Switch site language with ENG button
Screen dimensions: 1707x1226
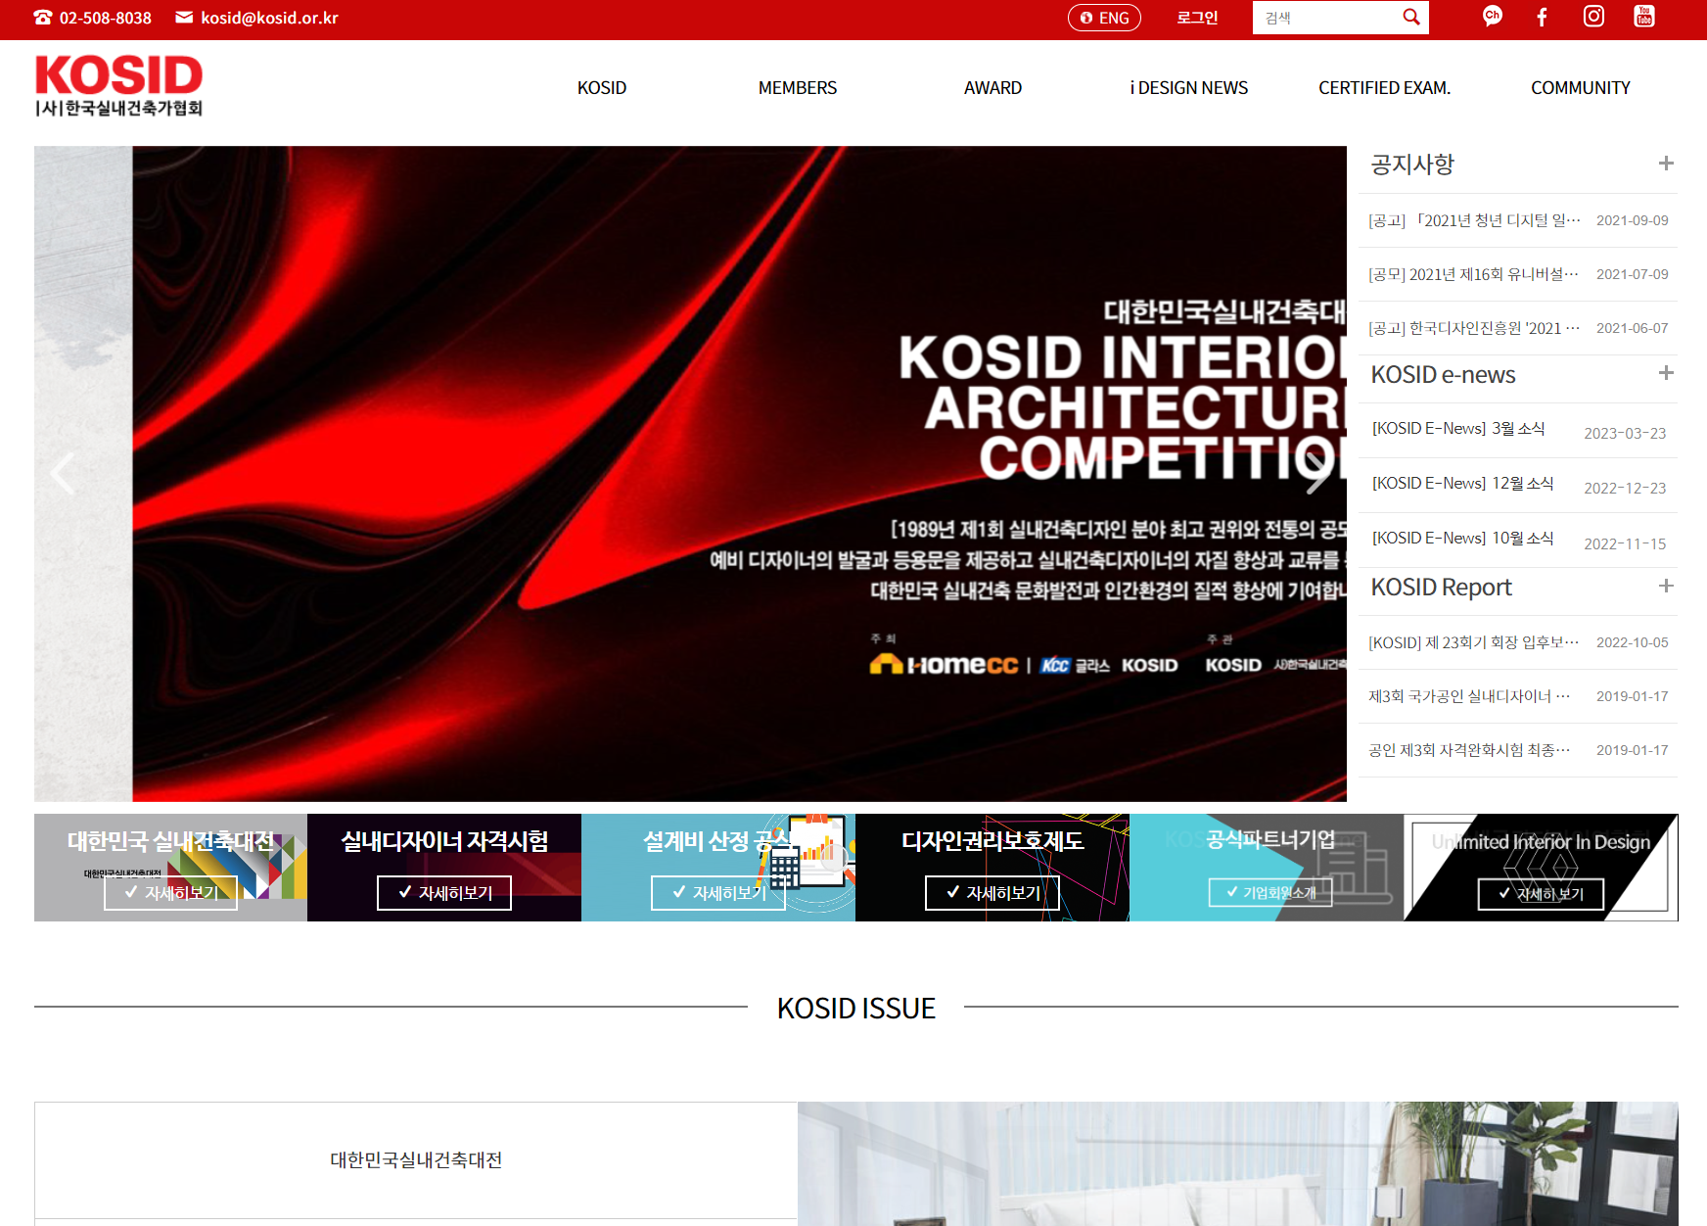pyautogui.click(x=1104, y=18)
